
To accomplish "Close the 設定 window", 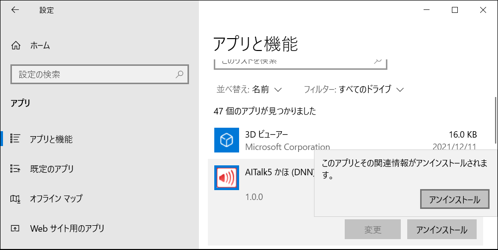I will [483, 10].
